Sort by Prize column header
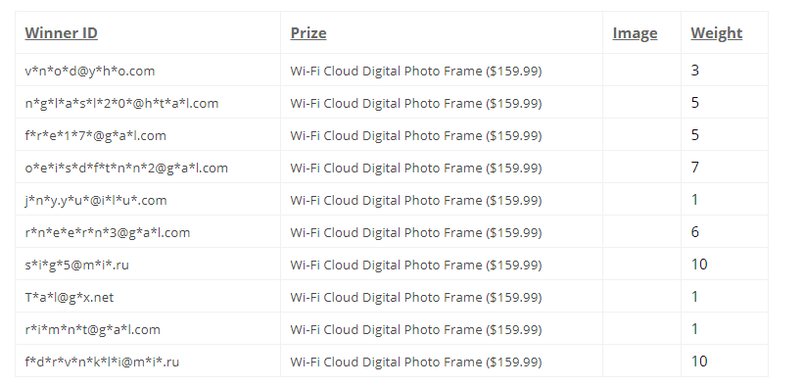 click(x=308, y=33)
